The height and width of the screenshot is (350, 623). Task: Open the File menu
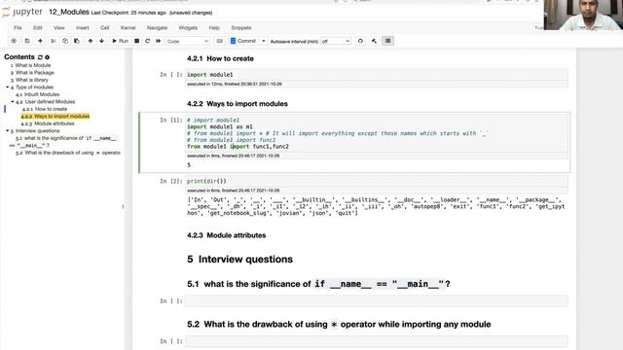pos(18,28)
